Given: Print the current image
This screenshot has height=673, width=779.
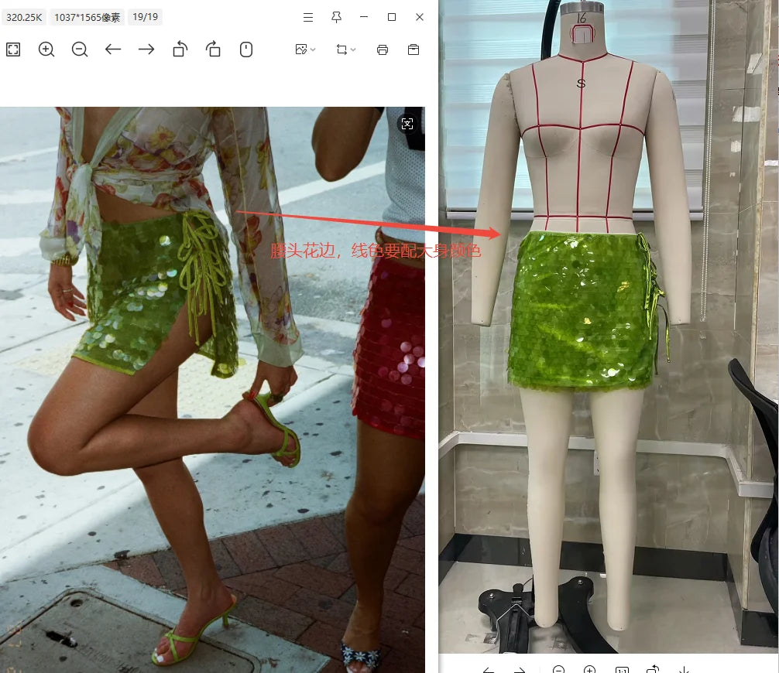Looking at the screenshot, I should pyautogui.click(x=382, y=50).
